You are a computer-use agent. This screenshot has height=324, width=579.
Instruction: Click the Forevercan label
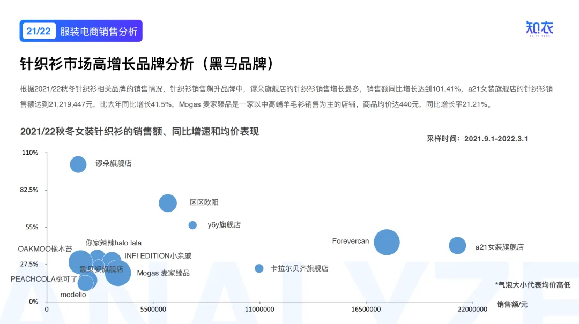(351, 241)
